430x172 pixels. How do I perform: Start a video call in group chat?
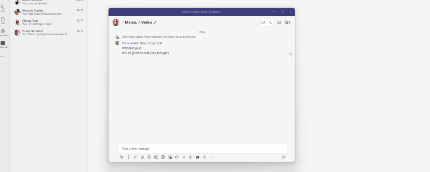click(x=264, y=22)
